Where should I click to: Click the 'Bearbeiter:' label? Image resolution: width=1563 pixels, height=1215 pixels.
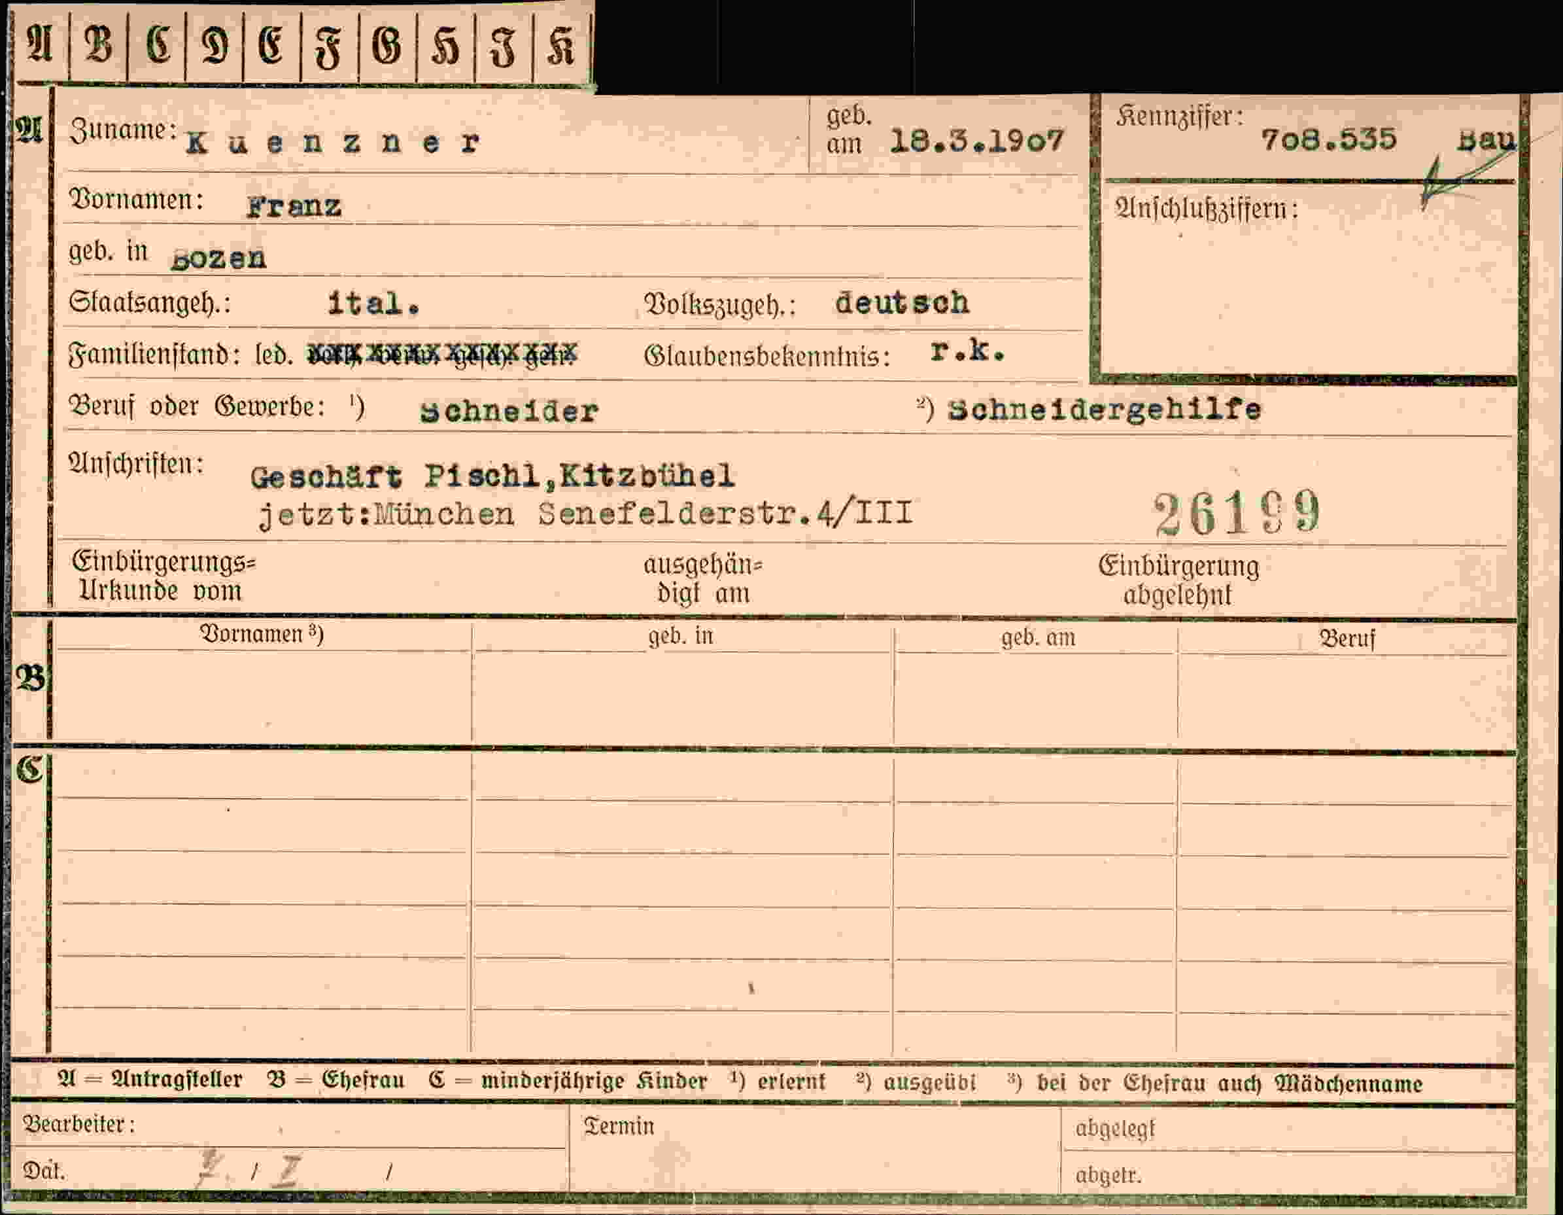[x=78, y=1125]
